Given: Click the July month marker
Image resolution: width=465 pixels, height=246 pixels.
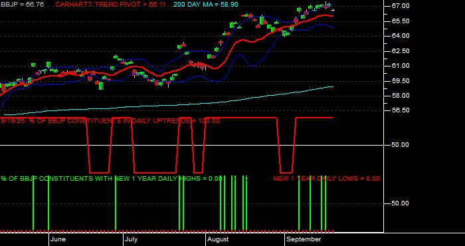Looking at the screenshot, I should (x=131, y=239).
